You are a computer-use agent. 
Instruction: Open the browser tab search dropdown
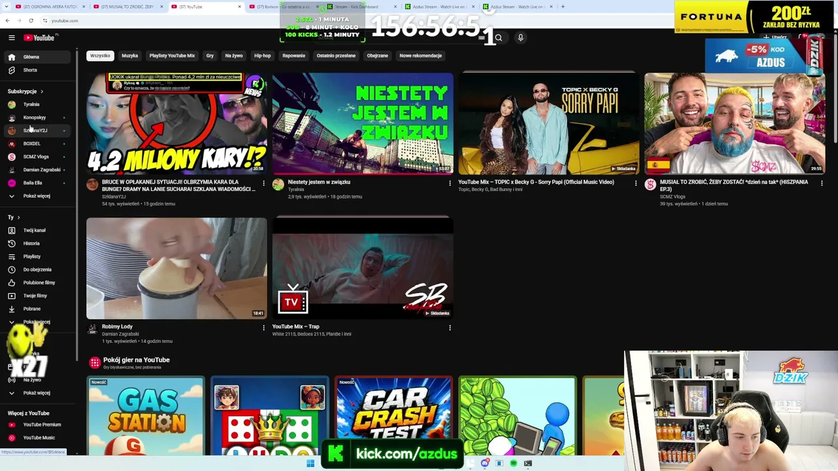pos(7,7)
